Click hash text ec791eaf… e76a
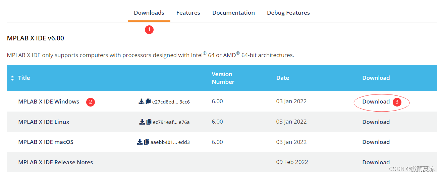Screen dimensions: 440x175 [171, 122]
